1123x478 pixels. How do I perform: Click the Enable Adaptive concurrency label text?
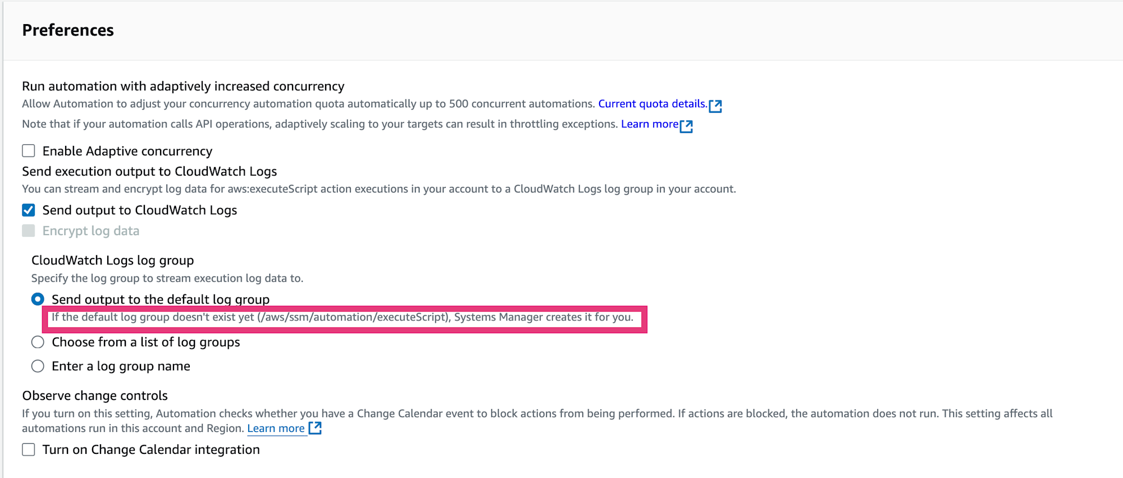(127, 151)
